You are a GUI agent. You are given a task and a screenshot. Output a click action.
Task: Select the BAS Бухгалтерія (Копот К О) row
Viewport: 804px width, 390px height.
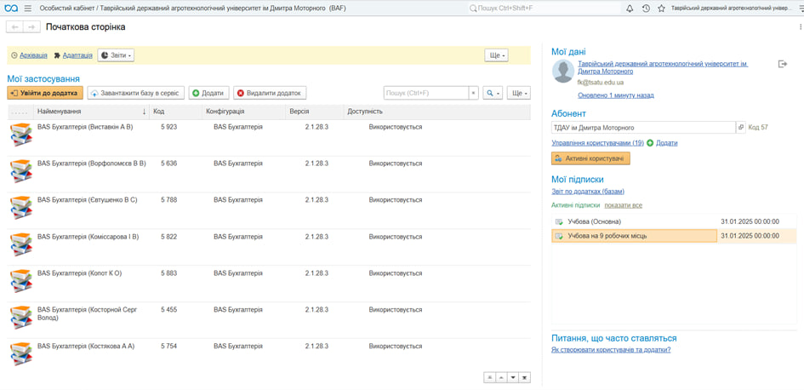[x=79, y=273]
